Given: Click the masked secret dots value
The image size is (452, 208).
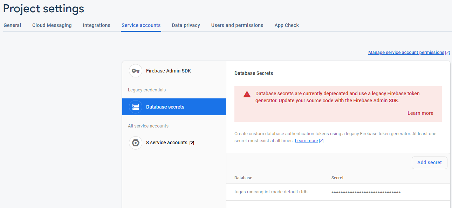Looking at the screenshot, I should point(366,192).
